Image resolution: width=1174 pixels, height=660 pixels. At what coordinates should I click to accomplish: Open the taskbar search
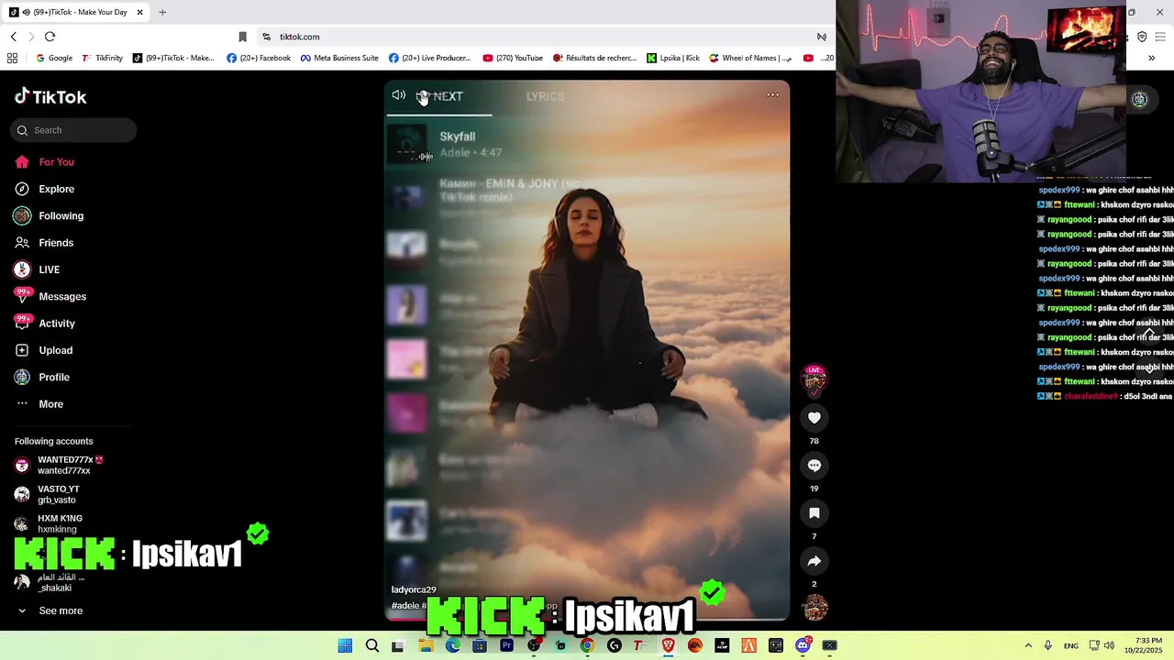click(x=371, y=645)
